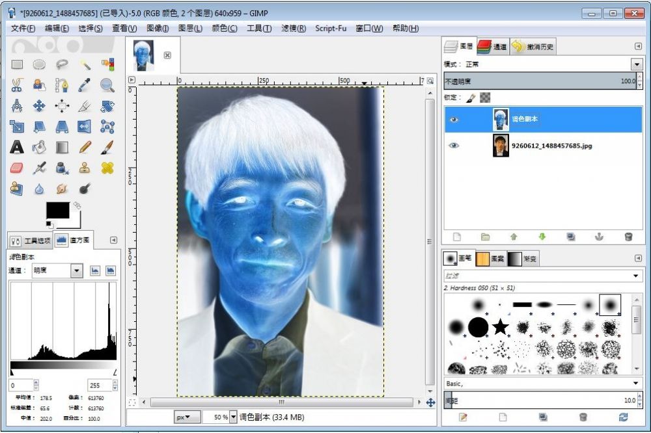This screenshot has height=433, width=651.
Task: Select the Eraser tool
Action: (17, 168)
